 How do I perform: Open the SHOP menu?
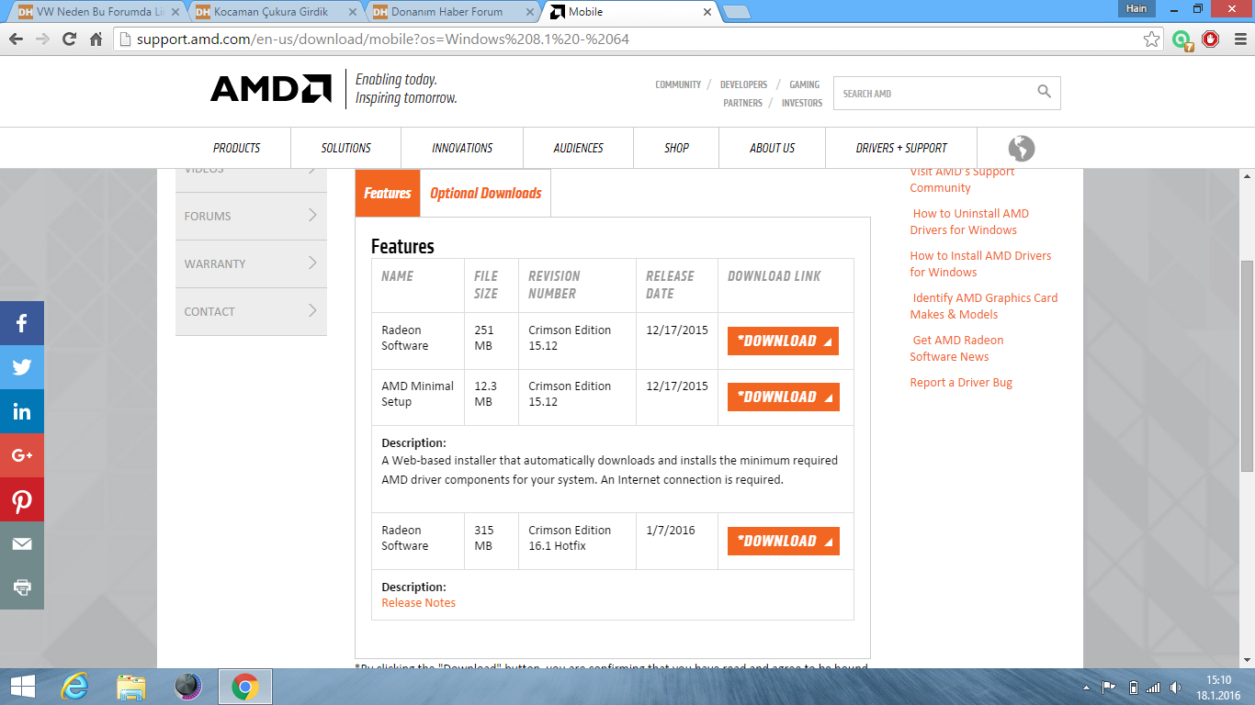[677, 148]
